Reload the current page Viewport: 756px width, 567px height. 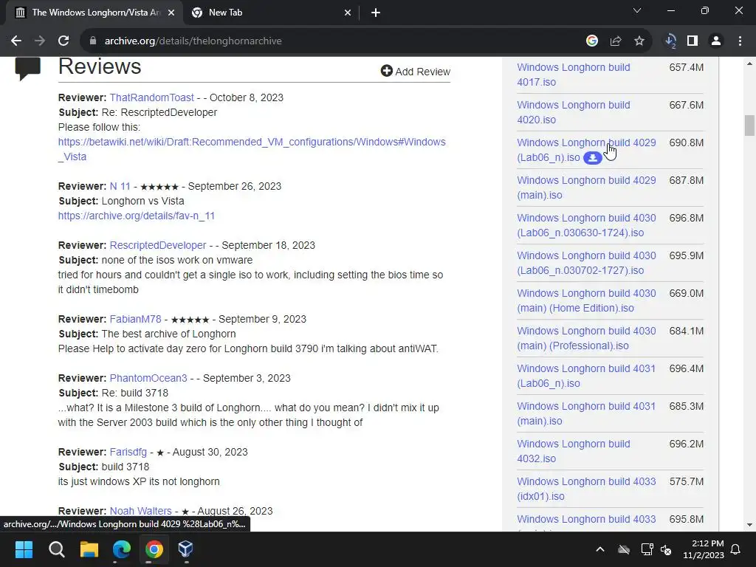pos(63,41)
